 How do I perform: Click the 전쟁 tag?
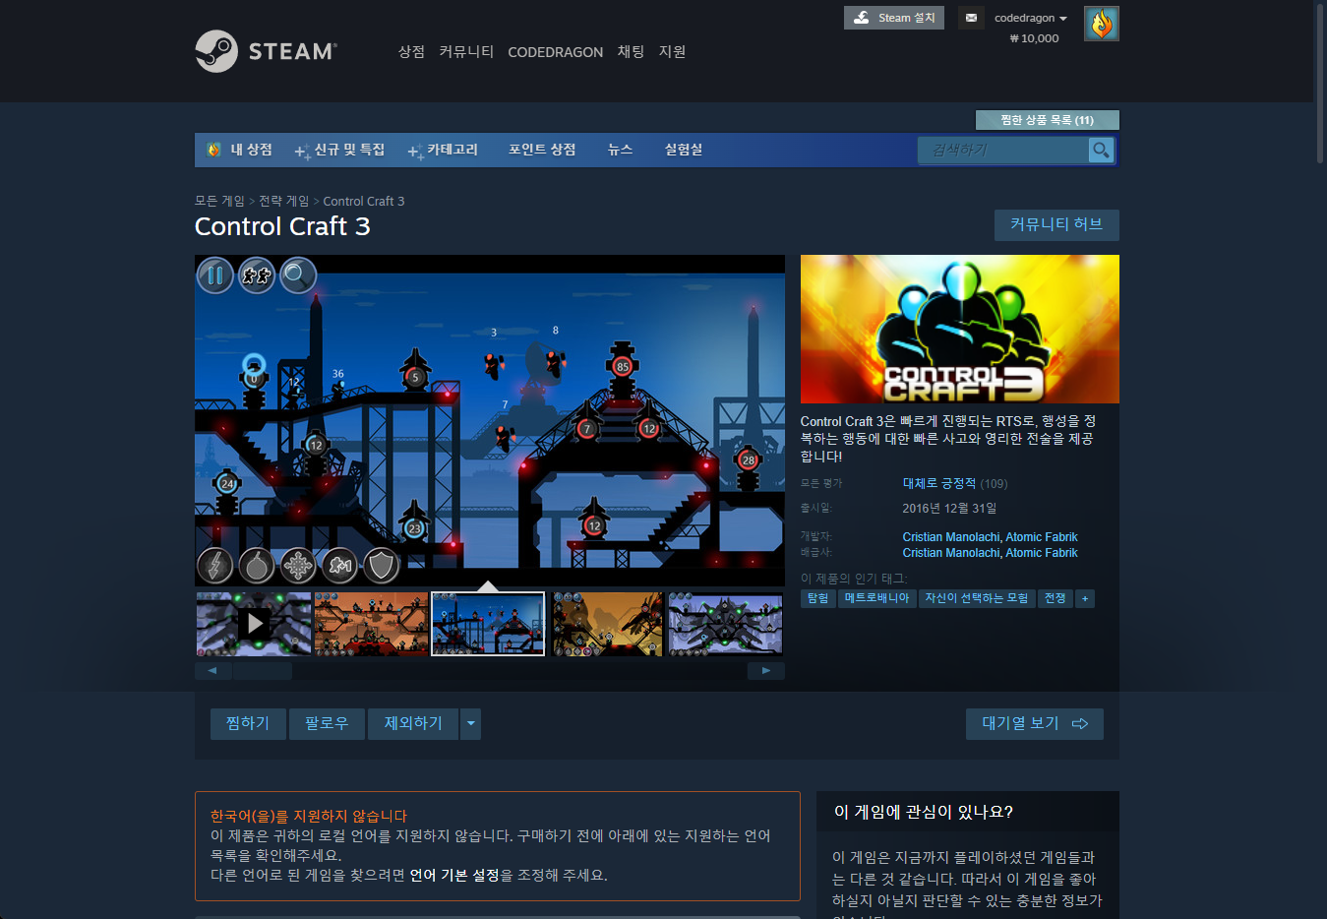click(1055, 598)
